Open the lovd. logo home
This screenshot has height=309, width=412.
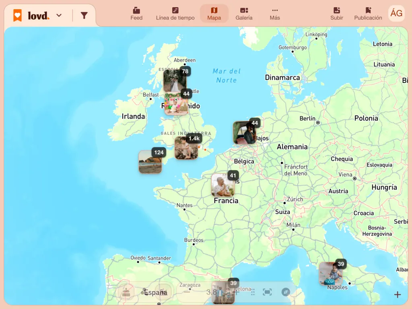pos(31,16)
